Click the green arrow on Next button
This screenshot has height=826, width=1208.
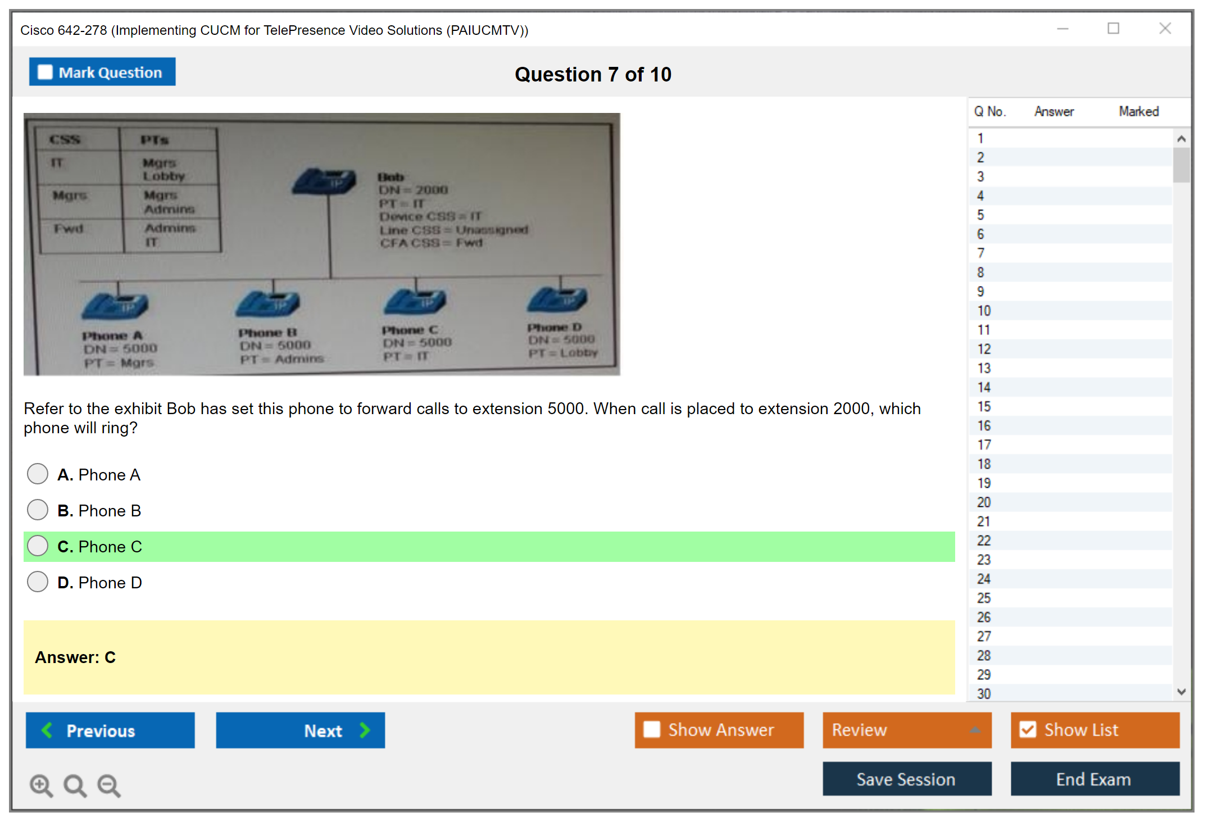click(x=365, y=730)
